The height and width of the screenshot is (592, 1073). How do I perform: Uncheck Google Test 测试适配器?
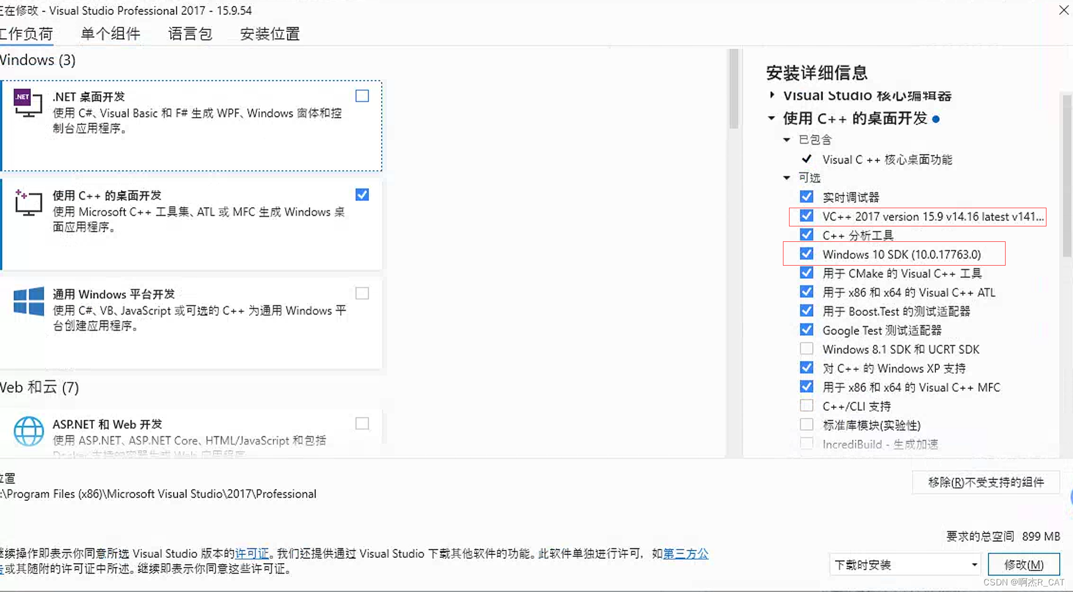(x=806, y=330)
